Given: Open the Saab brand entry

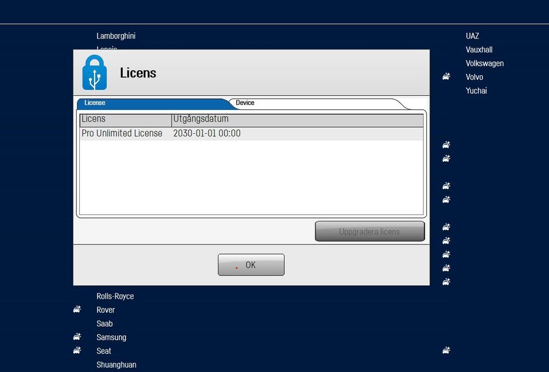Looking at the screenshot, I should (x=104, y=324).
